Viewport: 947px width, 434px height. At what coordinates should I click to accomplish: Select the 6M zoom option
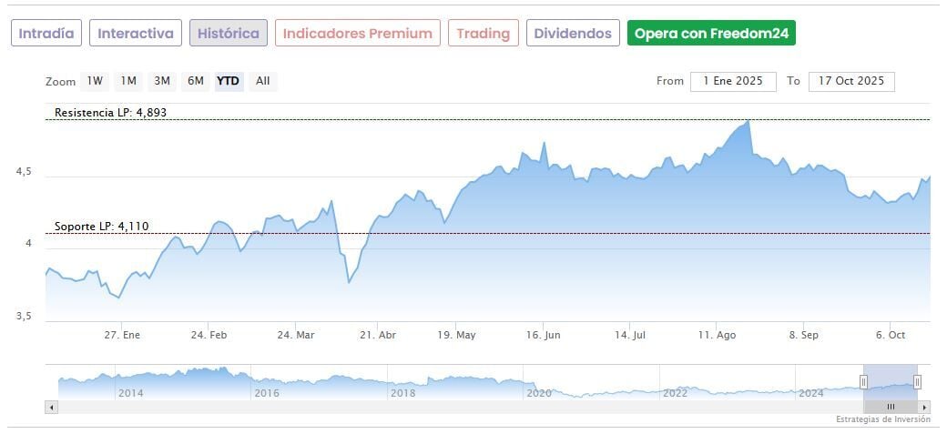[196, 81]
